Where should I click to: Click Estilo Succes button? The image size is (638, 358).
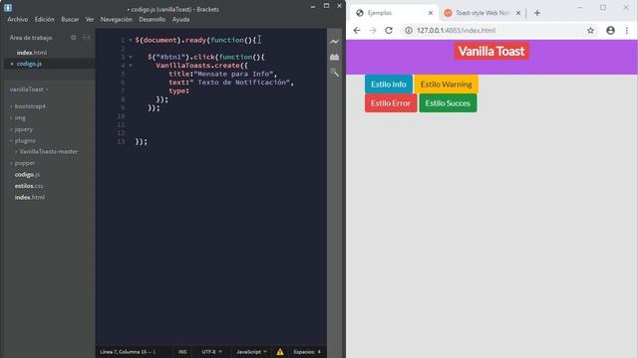point(448,103)
